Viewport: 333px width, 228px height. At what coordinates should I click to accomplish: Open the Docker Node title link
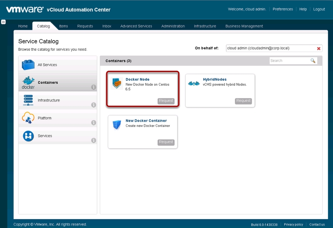click(137, 79)
